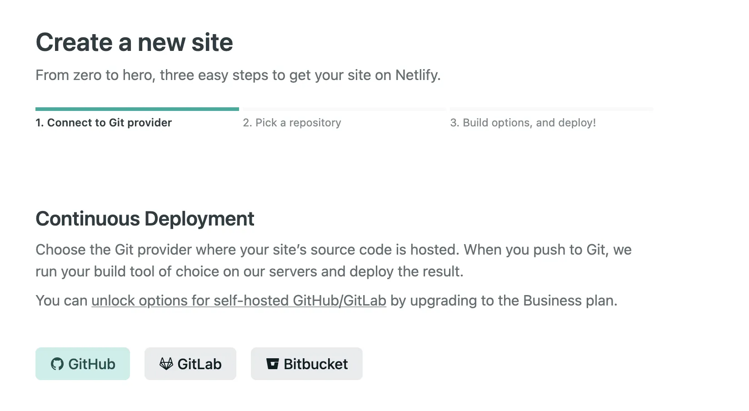Open step 1, Connect to Git provider
Screen dimensions: 749x411
pos(104,122)
